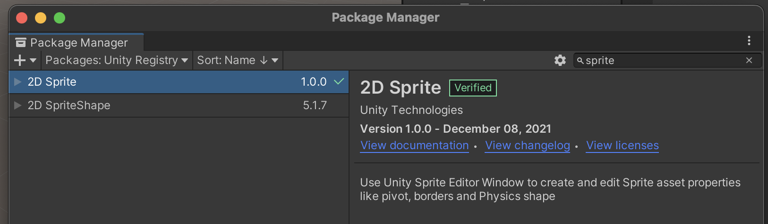Open the View documentation link

pyautogui.click(x=415, y=145)
